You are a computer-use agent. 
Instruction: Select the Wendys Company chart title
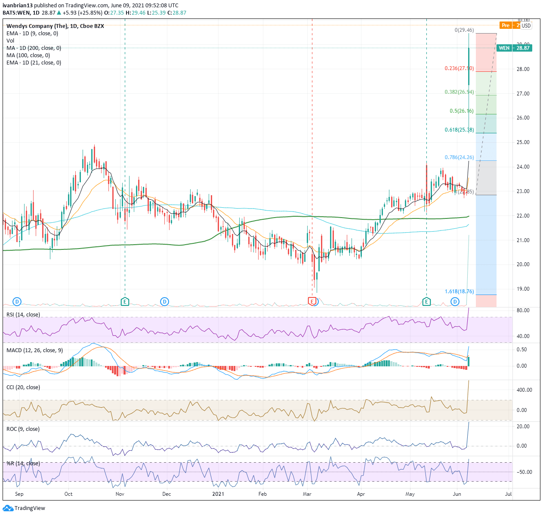click(55, 26)
